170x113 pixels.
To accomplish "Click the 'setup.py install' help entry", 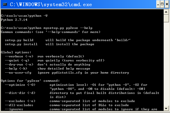I will 21,44.
